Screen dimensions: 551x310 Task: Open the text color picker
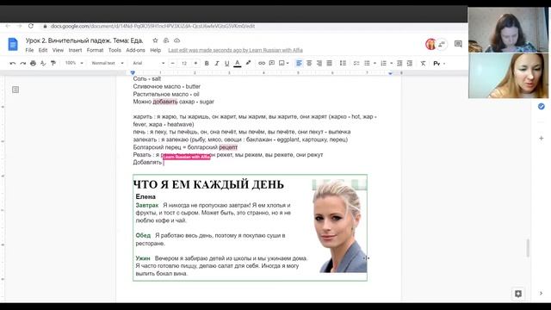[x=238, y=63]
